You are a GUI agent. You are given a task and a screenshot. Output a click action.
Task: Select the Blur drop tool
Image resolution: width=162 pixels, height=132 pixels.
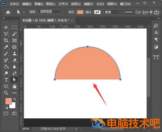[14, 67]
